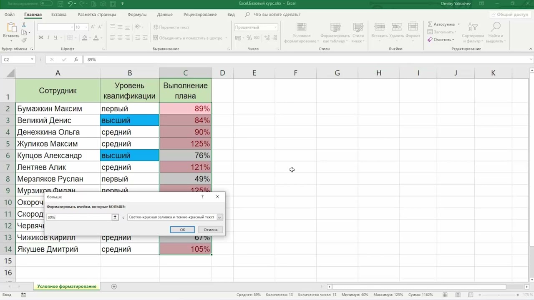The height and width of the screenshot is (300, 534).
Task: Open the Merge and Center dropdown arrow
Action: tap(227, 38)
